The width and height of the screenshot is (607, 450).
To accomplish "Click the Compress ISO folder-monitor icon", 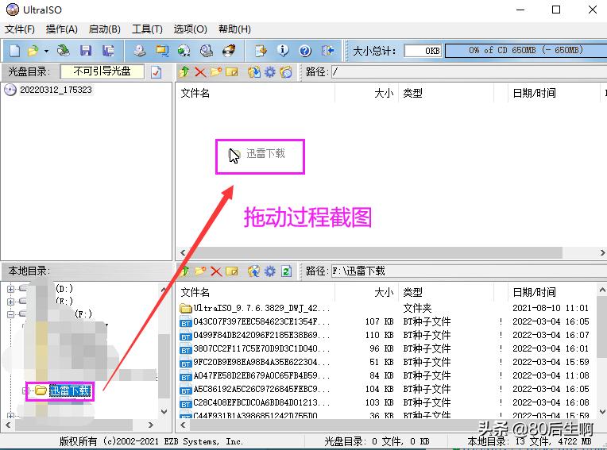I will [162, 51].
